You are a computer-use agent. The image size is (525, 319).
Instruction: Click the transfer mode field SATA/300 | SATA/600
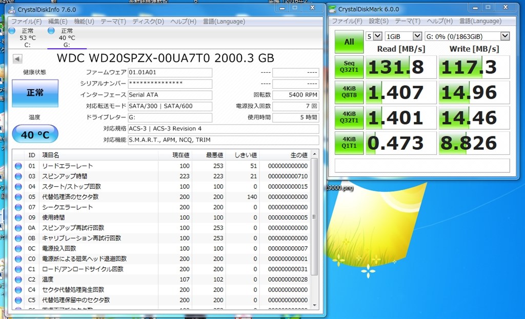coord(170,106)
